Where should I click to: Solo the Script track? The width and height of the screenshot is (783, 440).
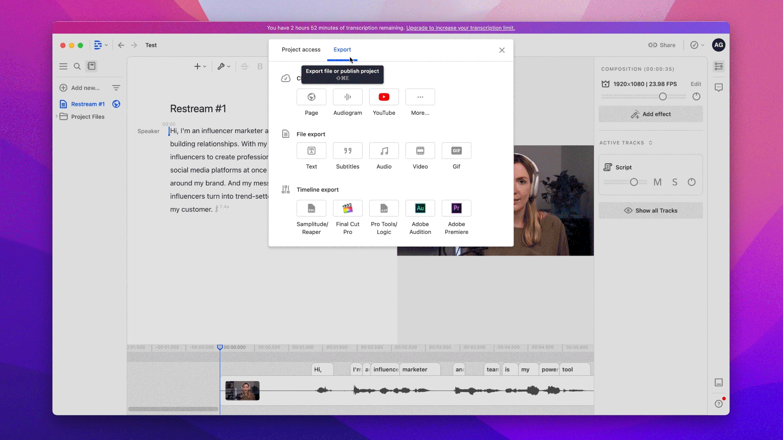[675, 182]
